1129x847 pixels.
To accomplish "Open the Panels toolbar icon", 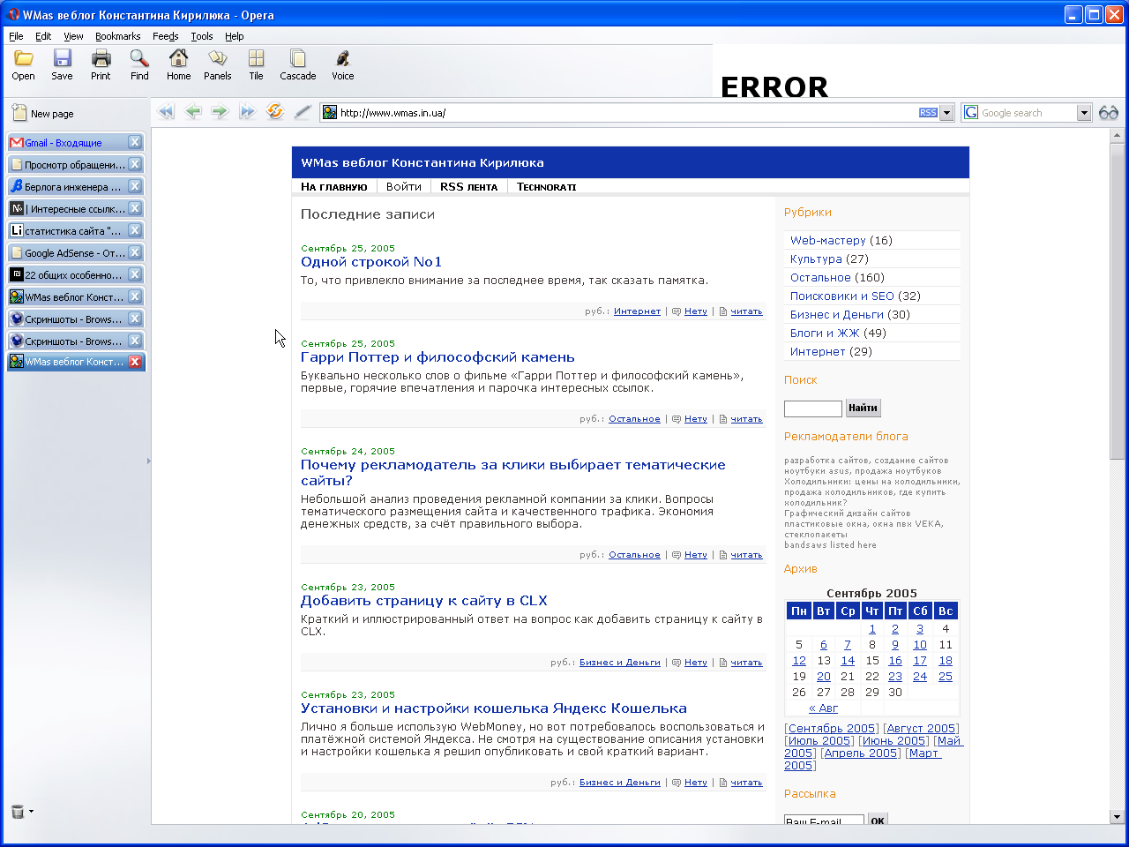I will pos(217,58).
